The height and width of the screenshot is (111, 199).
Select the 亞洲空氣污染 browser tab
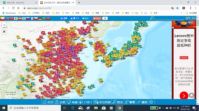pyautogui.click(x=57, y=3)
